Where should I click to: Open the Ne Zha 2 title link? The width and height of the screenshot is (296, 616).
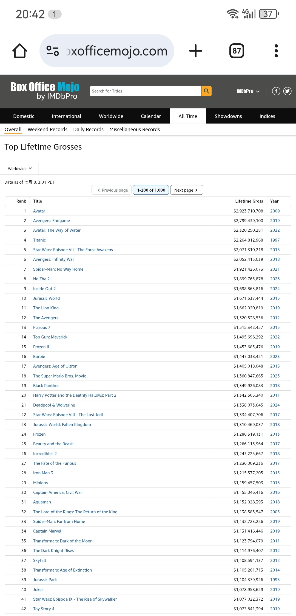(41, 279)
